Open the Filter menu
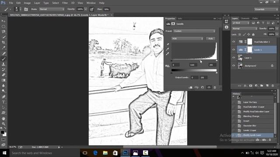This screenshot has width=280, height=157. coord(65,3)
